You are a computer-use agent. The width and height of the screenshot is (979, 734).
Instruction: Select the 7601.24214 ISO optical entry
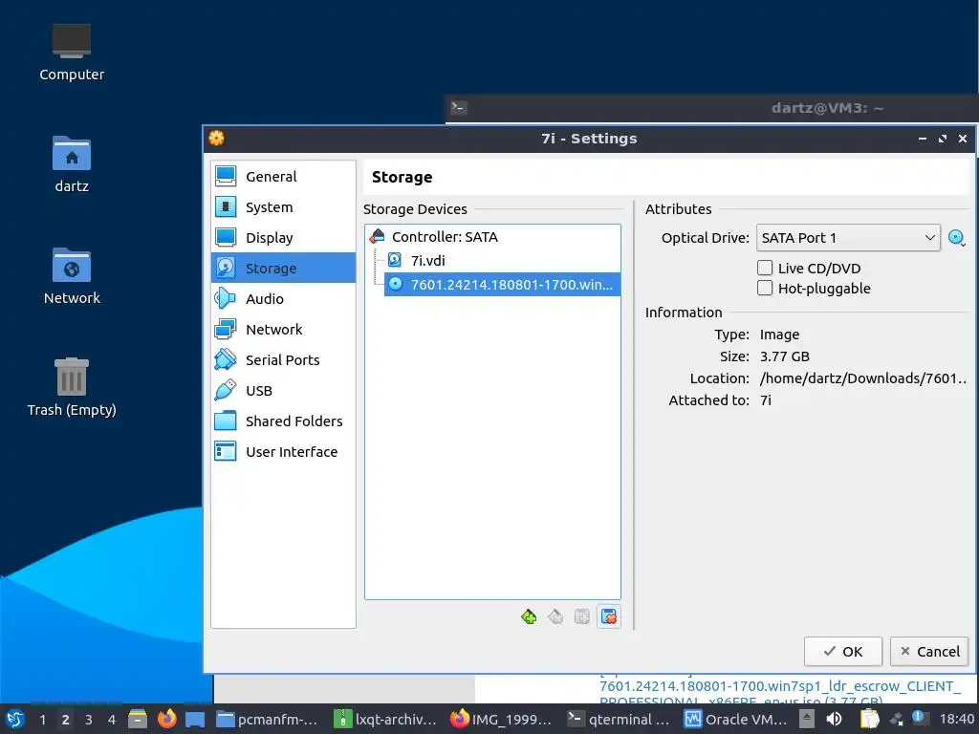click(x=502, y=285)
